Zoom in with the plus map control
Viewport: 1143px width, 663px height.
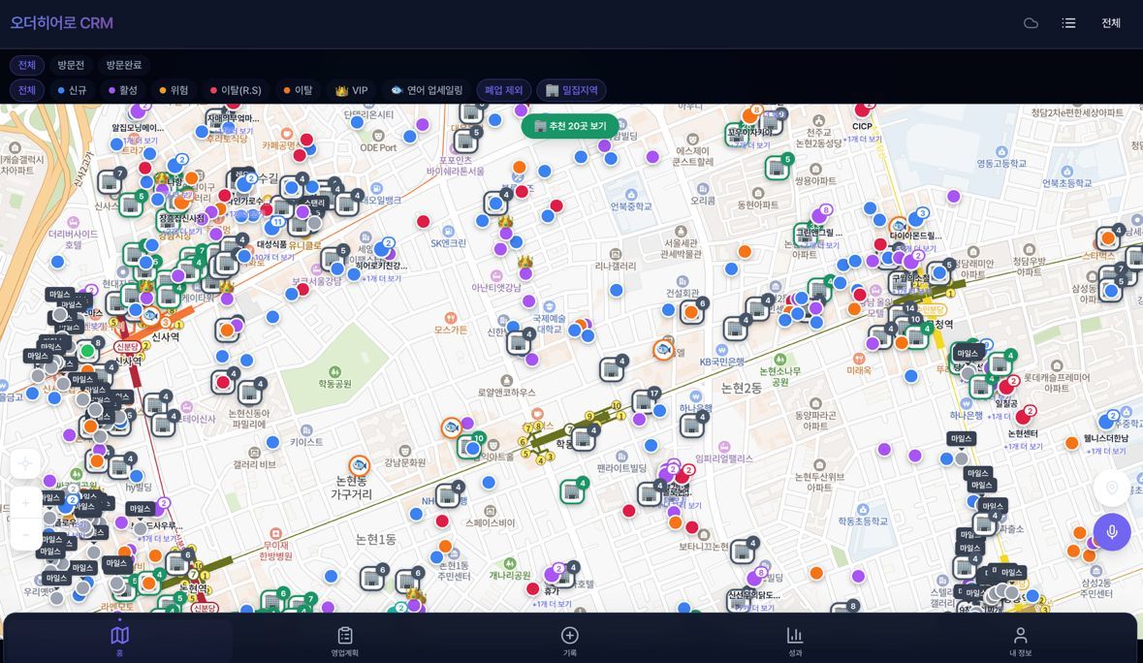point(25,503)
